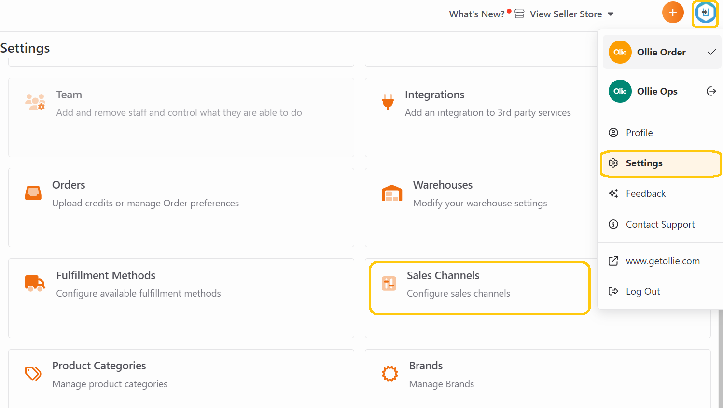Open the hexagon account avatar menu
Viewport: 723px width, 408px height.
coord(705,13)
